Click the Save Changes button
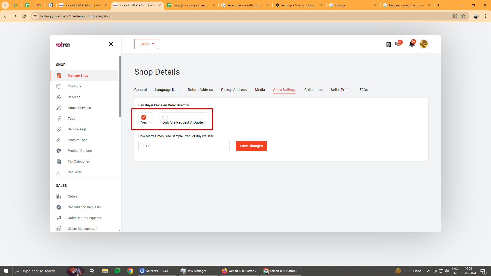 [x=251, y=146]
